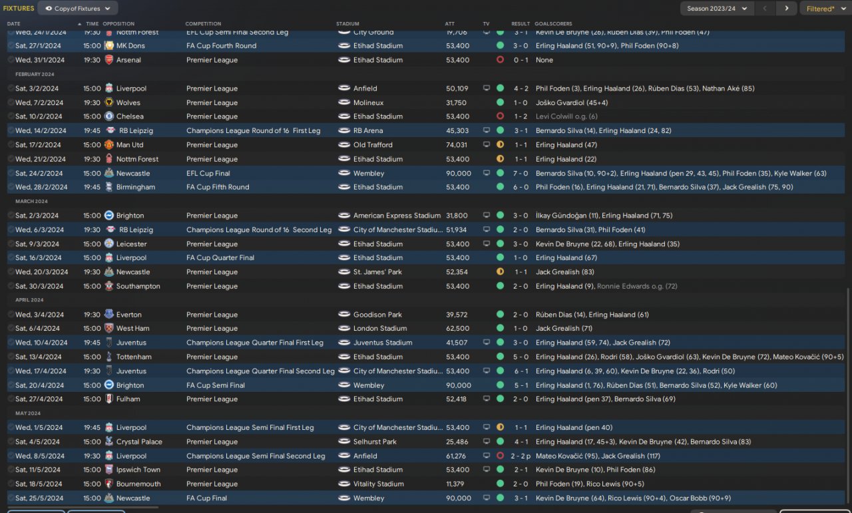852x513 pixels.
Task: Tick the select circle for the Man Utd fixture
Action: click(11, 145)
